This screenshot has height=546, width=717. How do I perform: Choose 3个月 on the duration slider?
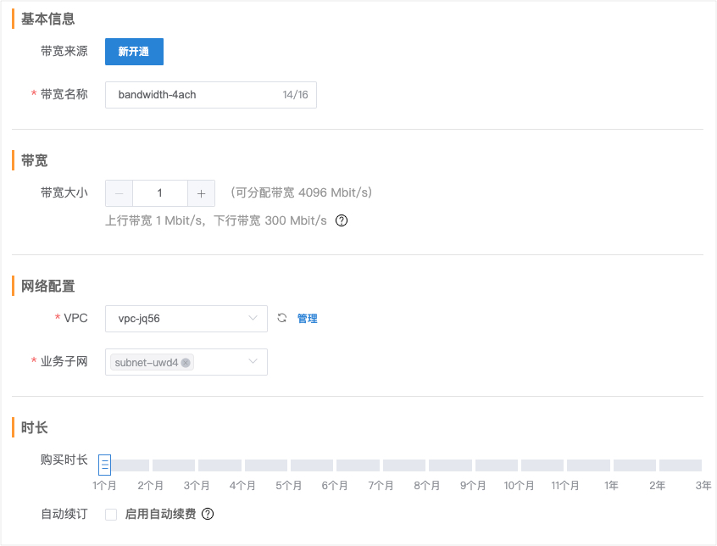(x=197, y=465)
